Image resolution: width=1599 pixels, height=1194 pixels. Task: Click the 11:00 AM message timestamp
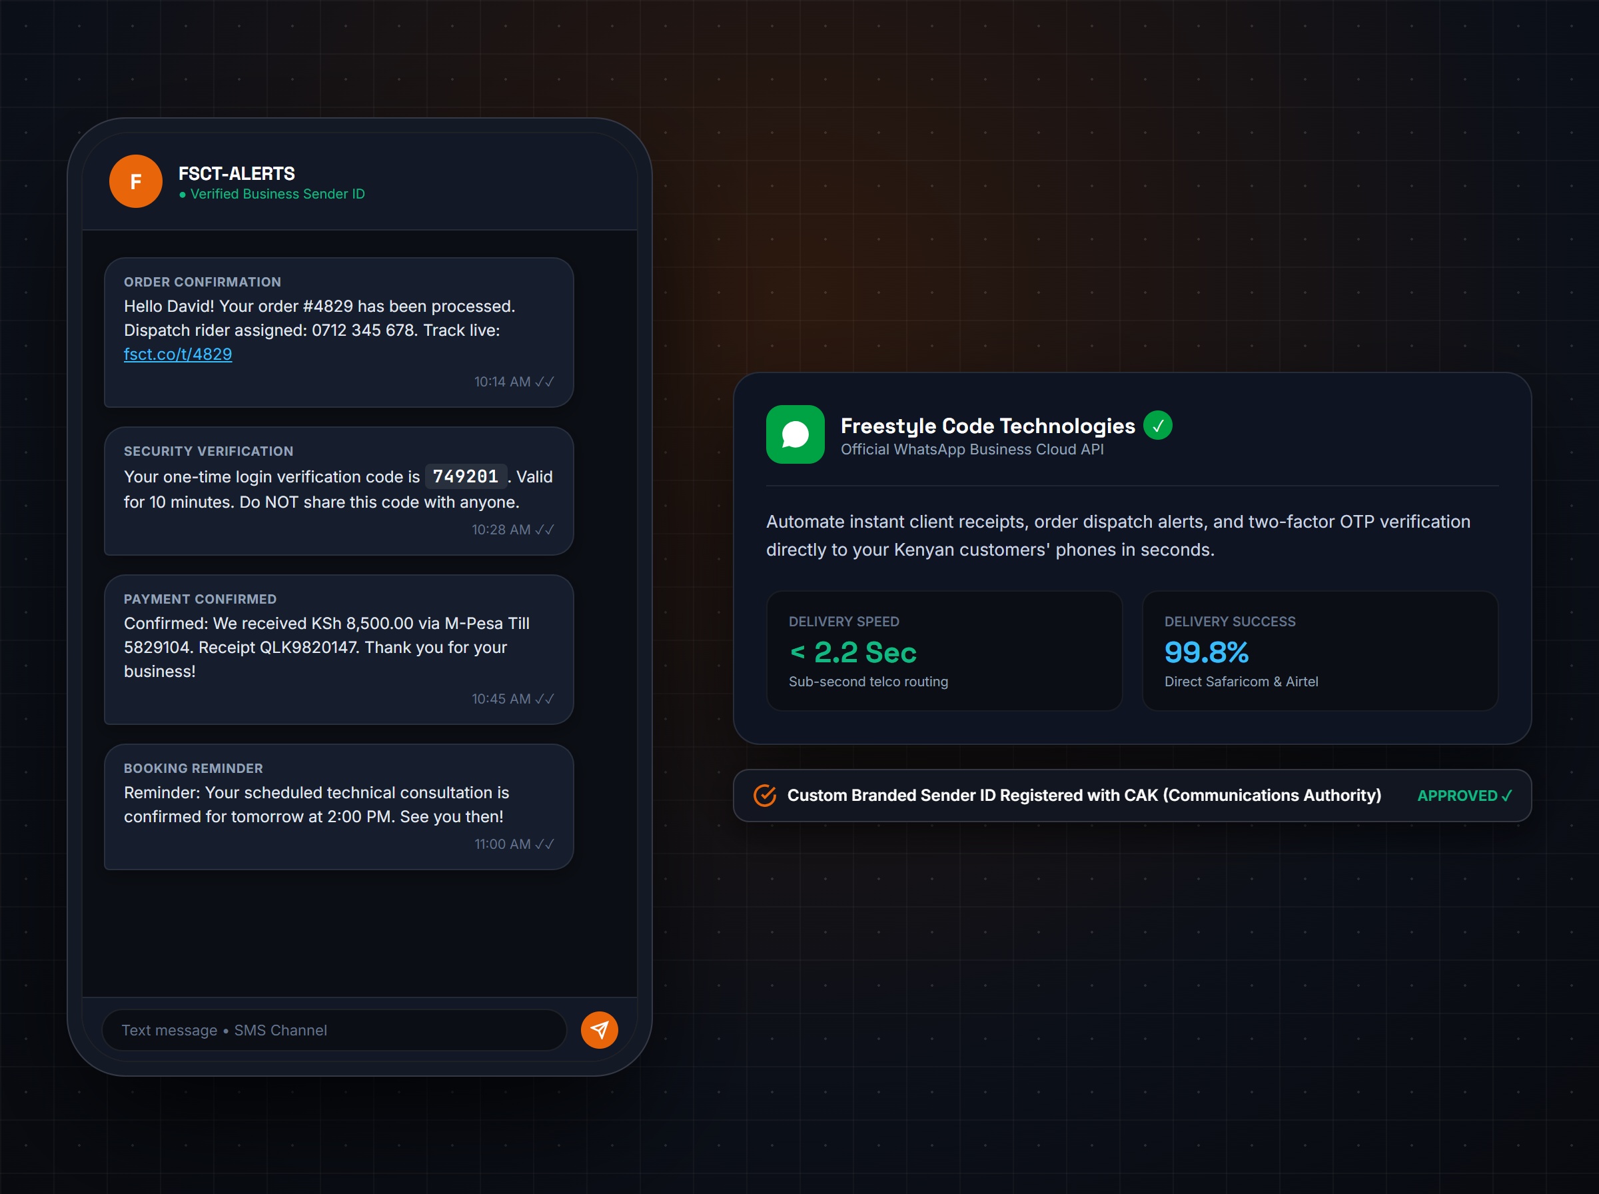tap(502, 844)
